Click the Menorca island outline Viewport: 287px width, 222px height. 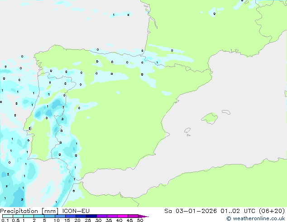pyautogui.click(x=226, y=112)
